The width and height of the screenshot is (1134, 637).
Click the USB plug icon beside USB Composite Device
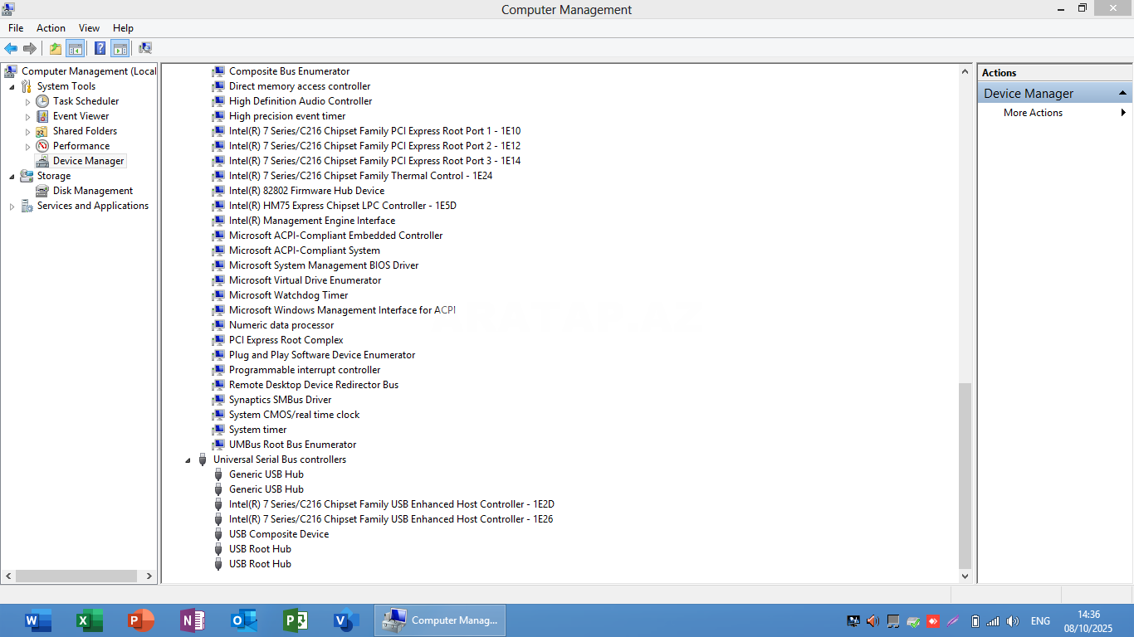(218, 534)
